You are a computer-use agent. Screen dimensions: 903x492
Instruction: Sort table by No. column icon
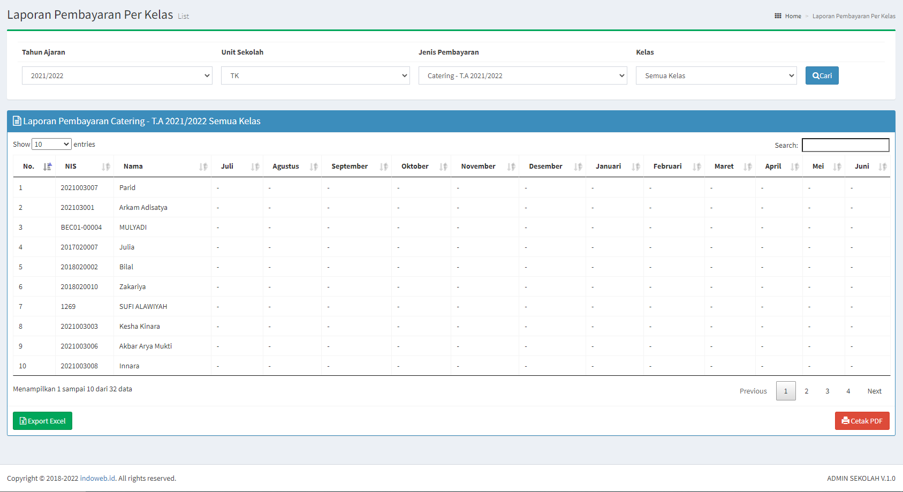pos(47,166)
